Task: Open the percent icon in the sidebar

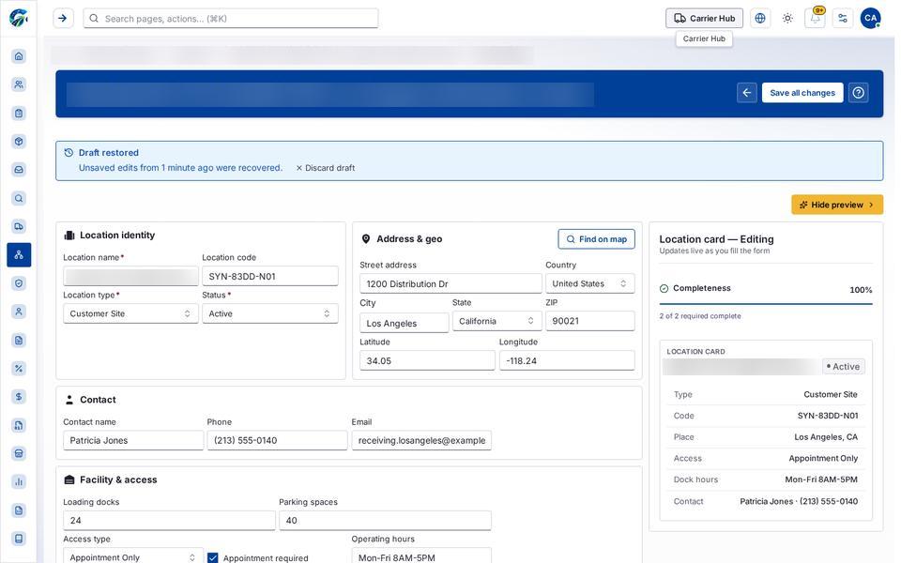Action: tap(19, 369)
